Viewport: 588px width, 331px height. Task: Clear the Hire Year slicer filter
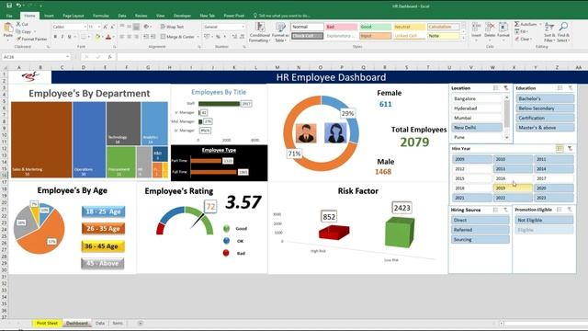[x=570, y=149]
